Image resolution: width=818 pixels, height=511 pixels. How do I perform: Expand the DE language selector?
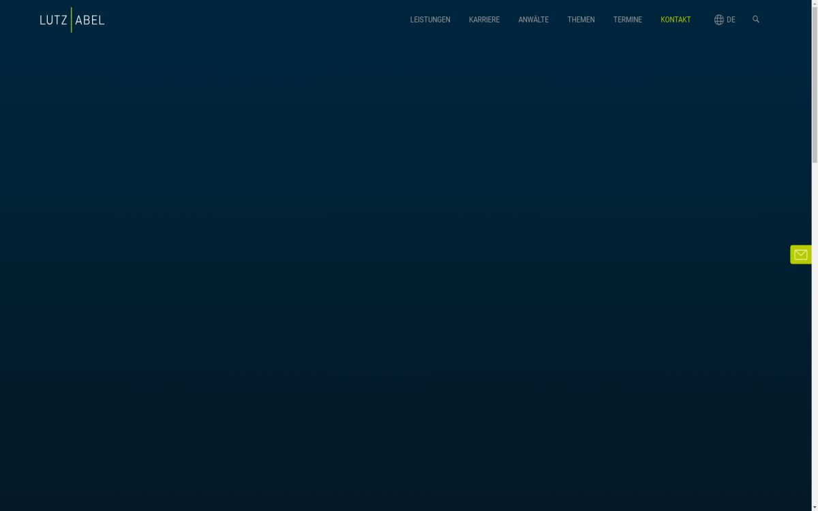[731, 20]
